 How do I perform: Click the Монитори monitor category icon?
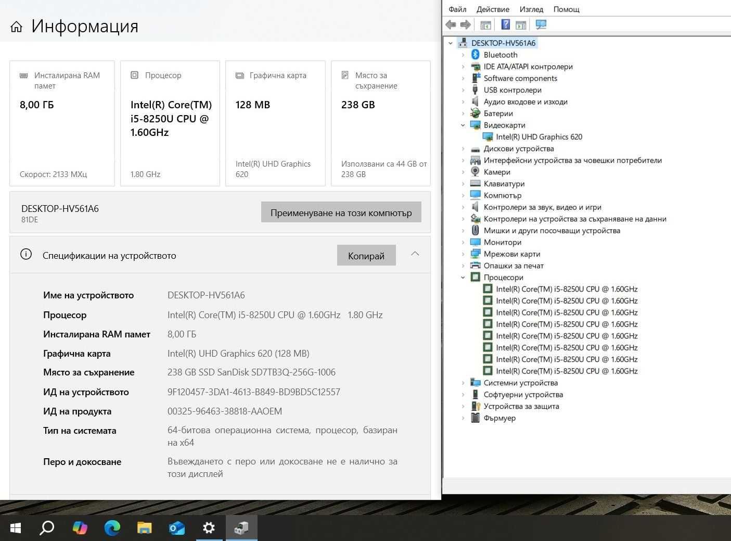[x=475, y=242]
